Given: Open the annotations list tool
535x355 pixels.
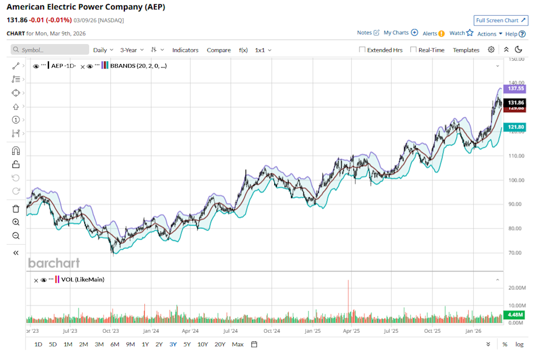Looking at the screenshot, I should 16,79.
